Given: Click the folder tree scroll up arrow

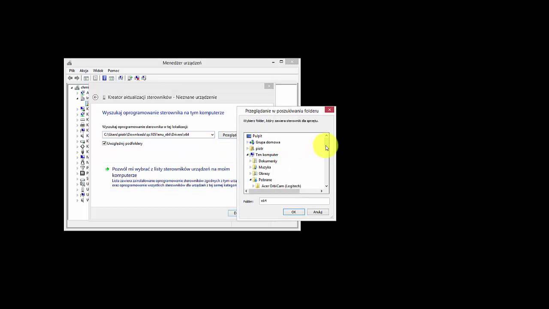Looking at the screenshot, I should point(326,136).
